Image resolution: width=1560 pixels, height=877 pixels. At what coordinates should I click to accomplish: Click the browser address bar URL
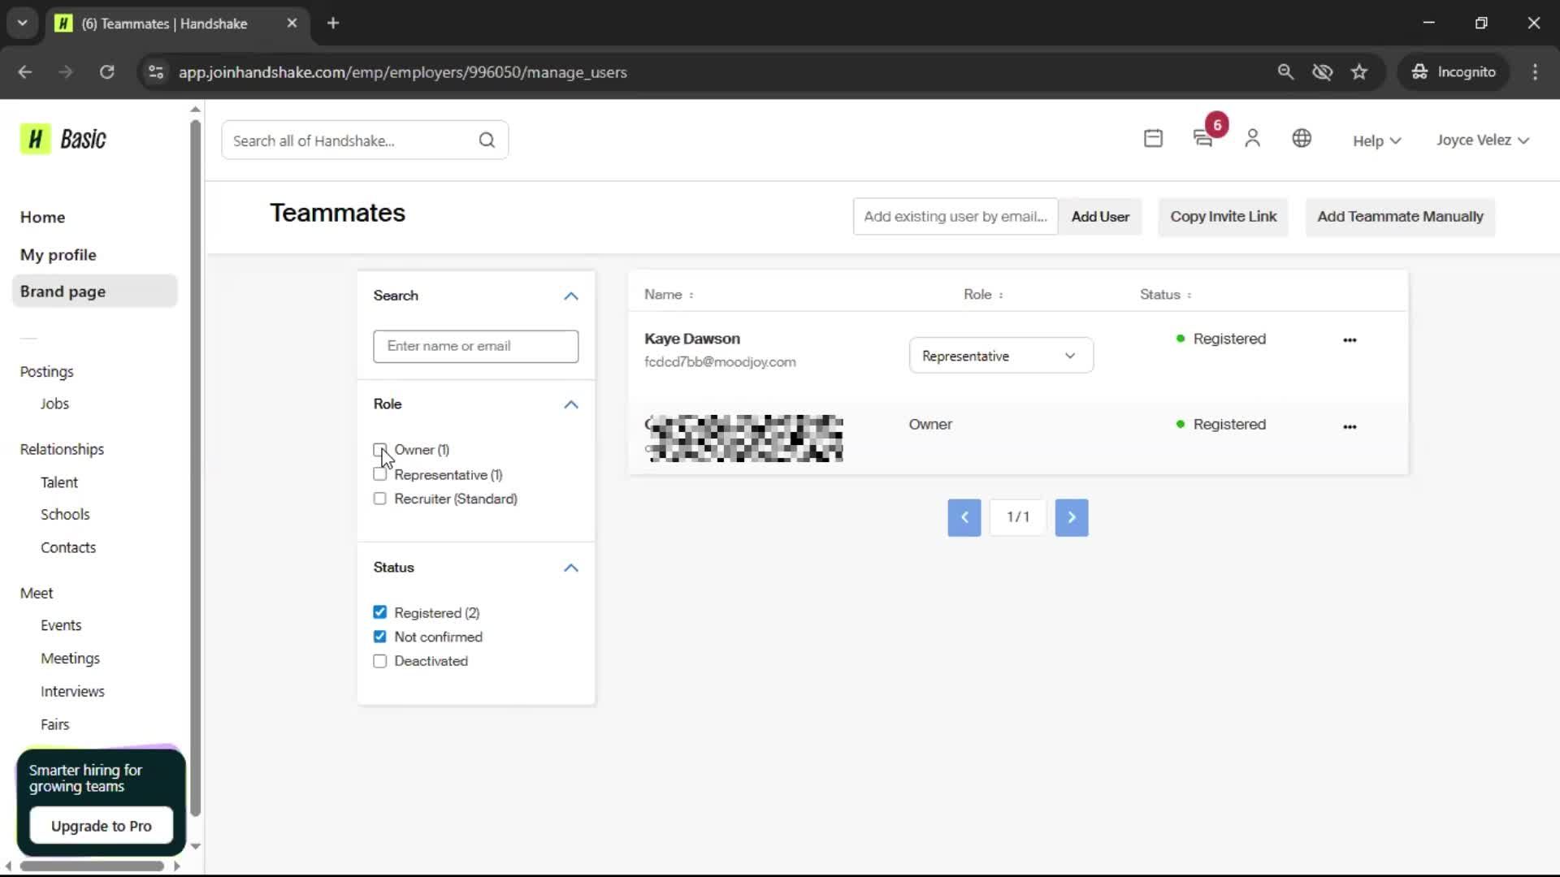click(x=403, y=72)
